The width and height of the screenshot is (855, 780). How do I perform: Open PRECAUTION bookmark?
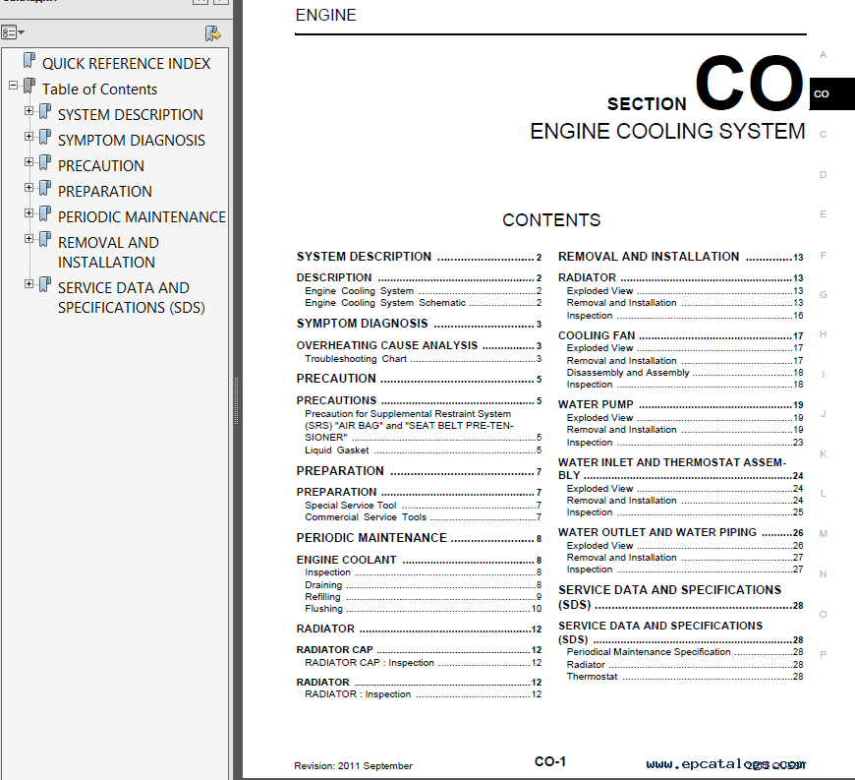(101, 166)
